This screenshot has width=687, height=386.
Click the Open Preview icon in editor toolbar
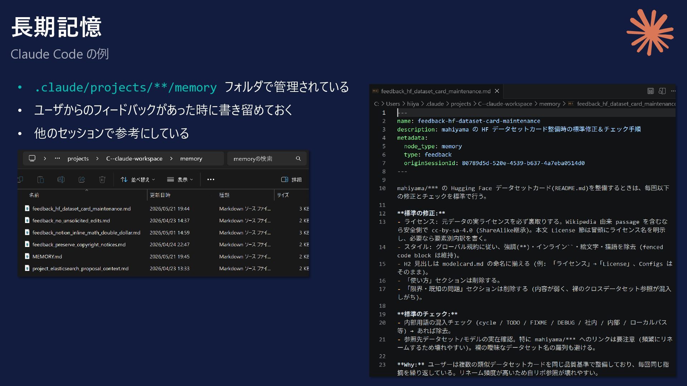[651, 91]
